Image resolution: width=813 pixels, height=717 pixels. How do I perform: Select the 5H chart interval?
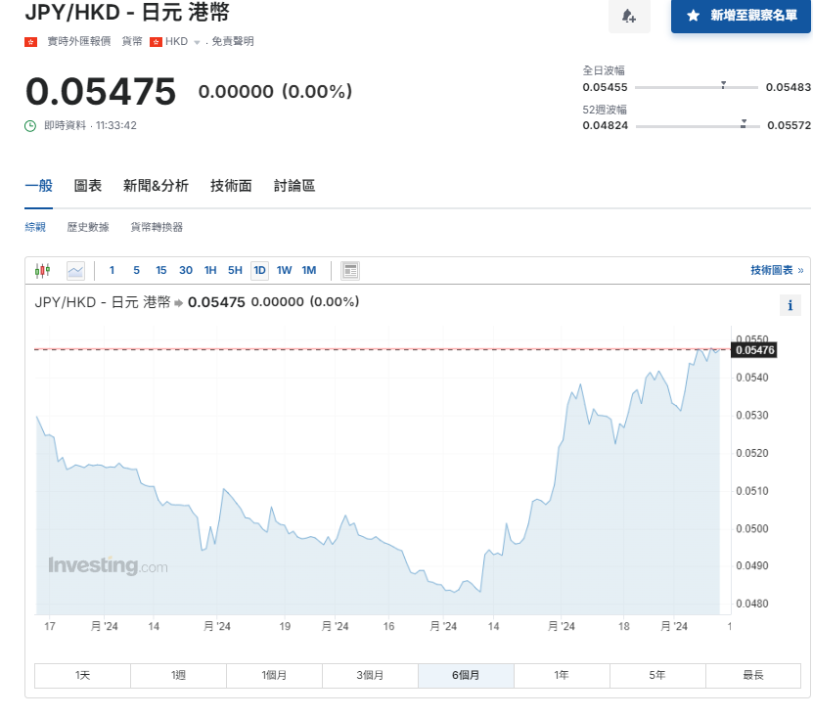(235, 271)
